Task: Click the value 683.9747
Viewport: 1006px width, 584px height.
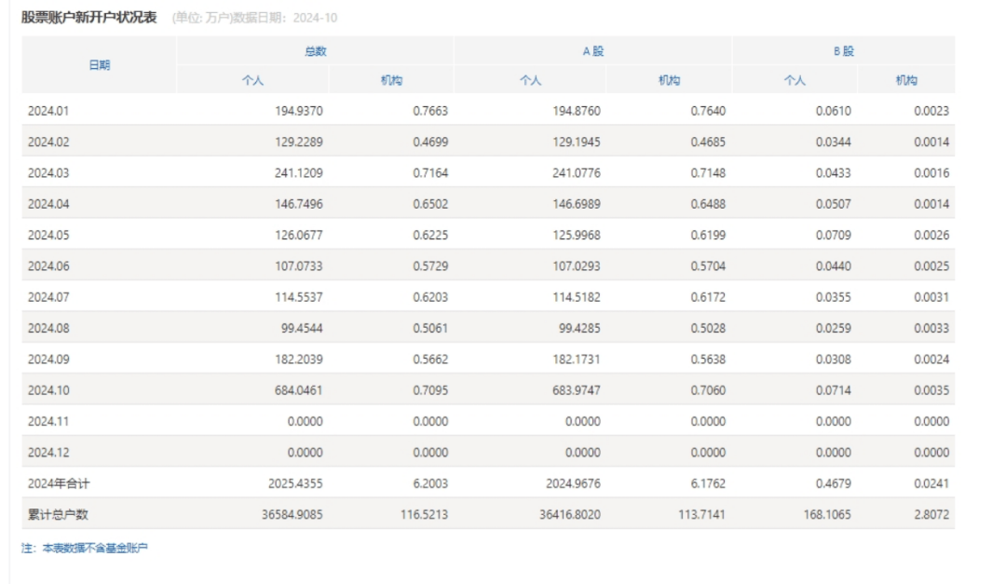Action: coord(577,390)
